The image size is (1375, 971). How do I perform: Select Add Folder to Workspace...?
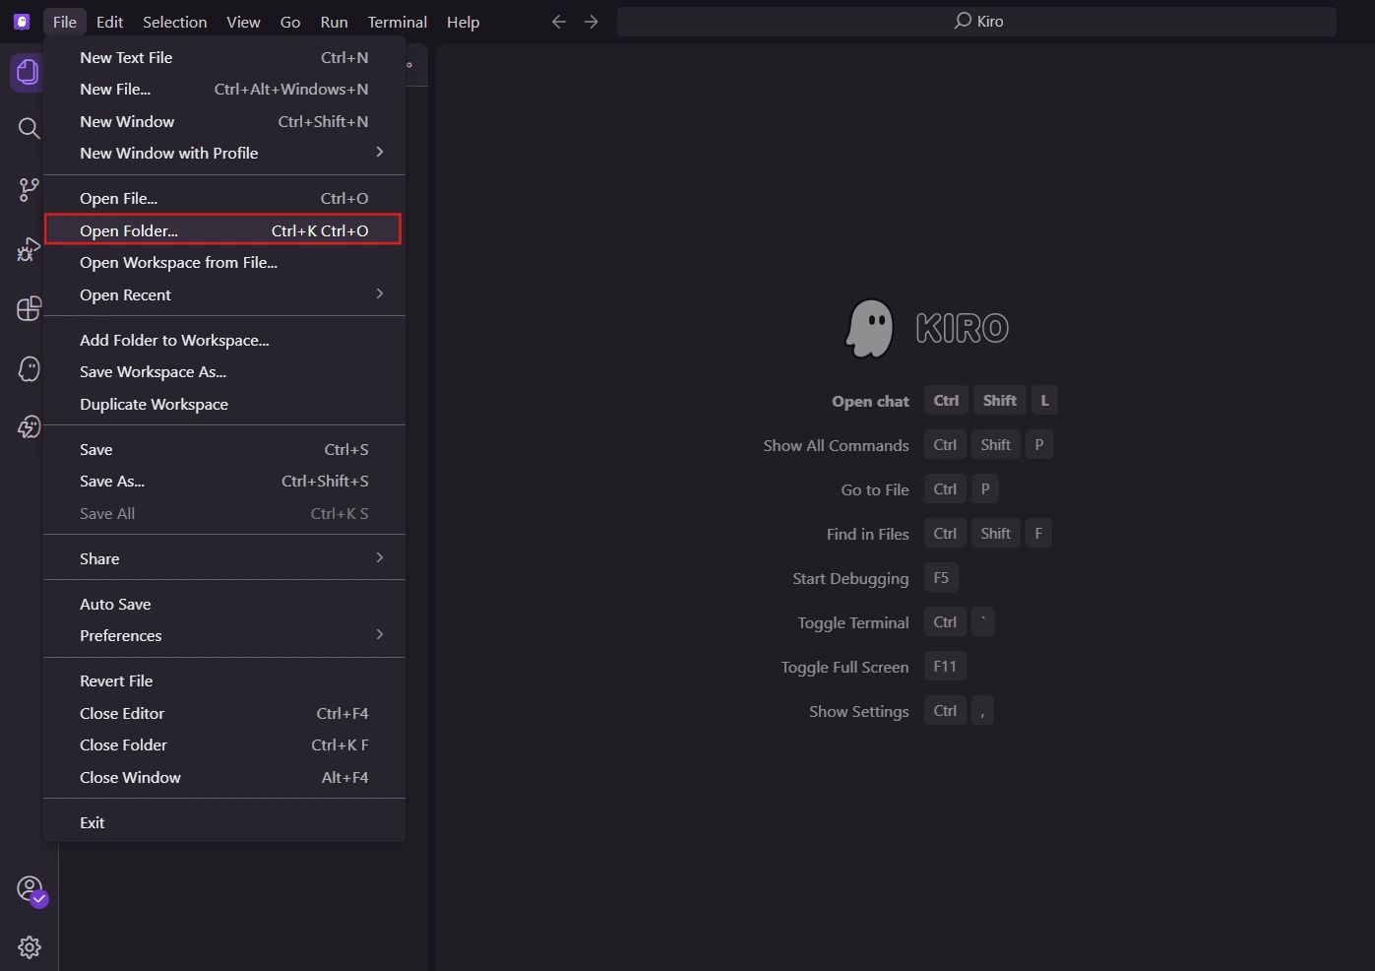point(224,340)
